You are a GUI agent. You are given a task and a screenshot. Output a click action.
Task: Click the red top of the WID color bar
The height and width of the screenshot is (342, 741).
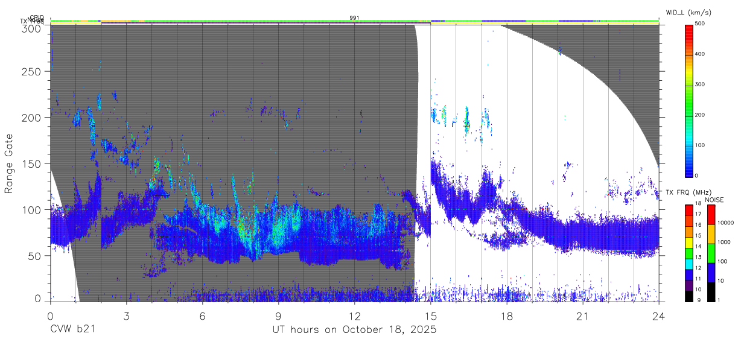pos(689,30)
